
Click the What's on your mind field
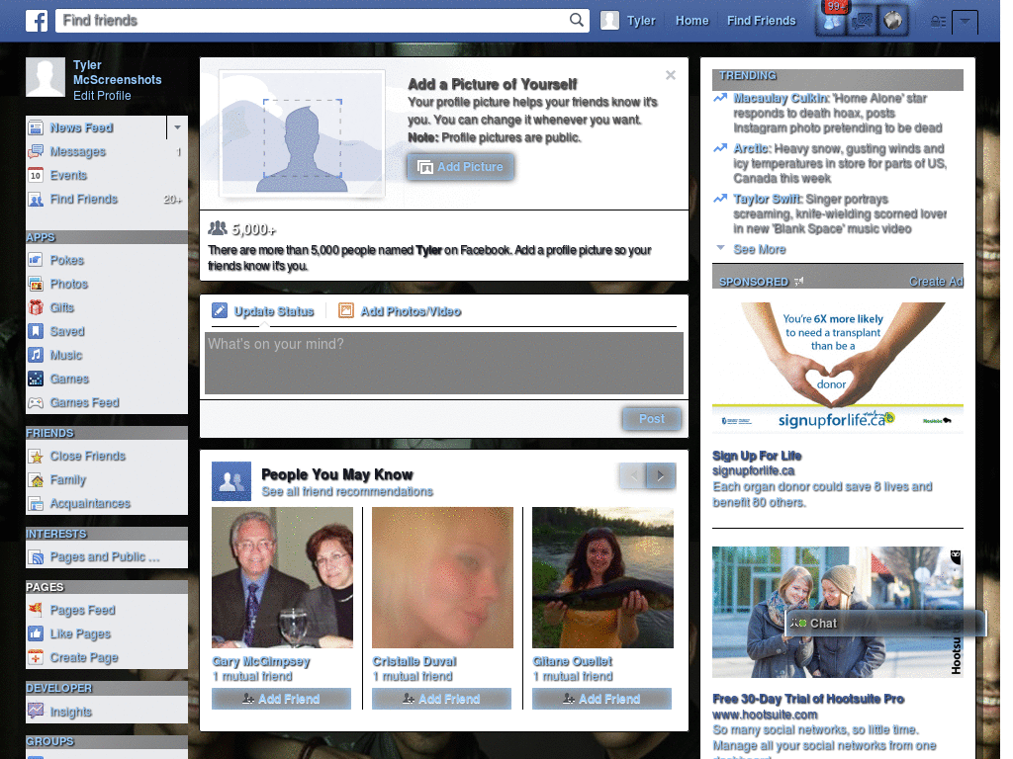click(444, 363)
